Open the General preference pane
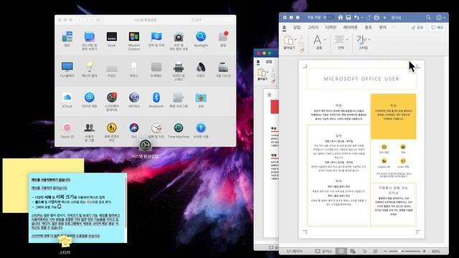 coord(67,37)
